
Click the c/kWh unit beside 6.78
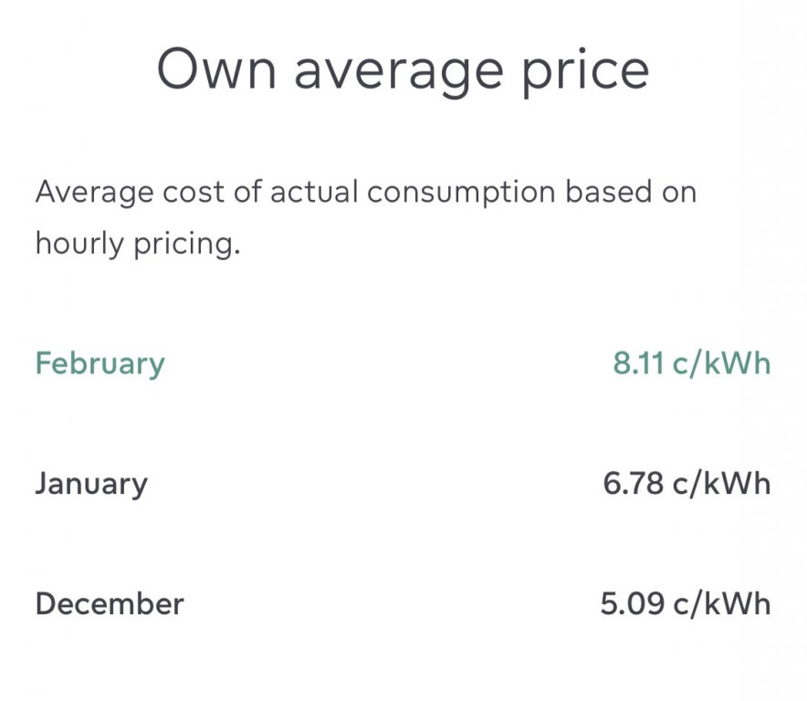(x=721, y=484)
